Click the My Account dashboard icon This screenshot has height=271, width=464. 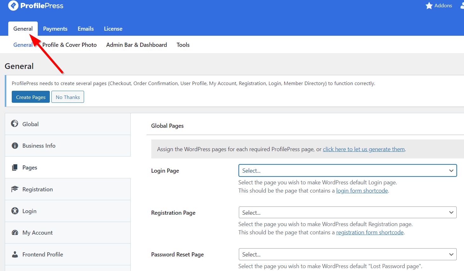coord(15,232)
